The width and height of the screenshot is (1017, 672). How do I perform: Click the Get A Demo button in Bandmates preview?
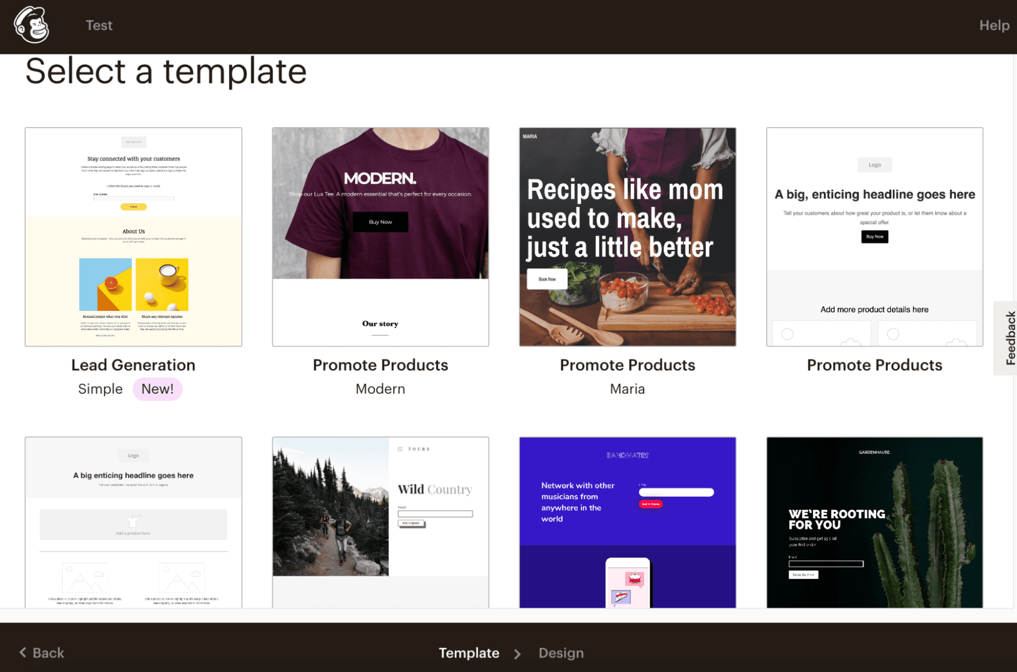pyautogui.click(x=650, y=504)
